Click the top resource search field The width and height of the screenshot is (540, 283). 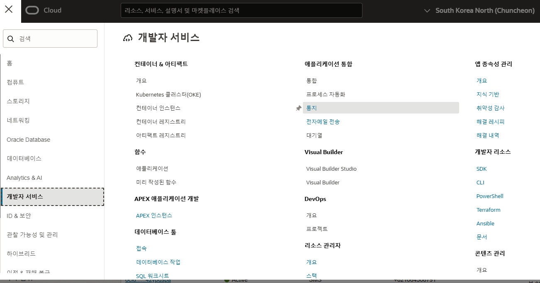pyautogui.click(x=241, y=10)
